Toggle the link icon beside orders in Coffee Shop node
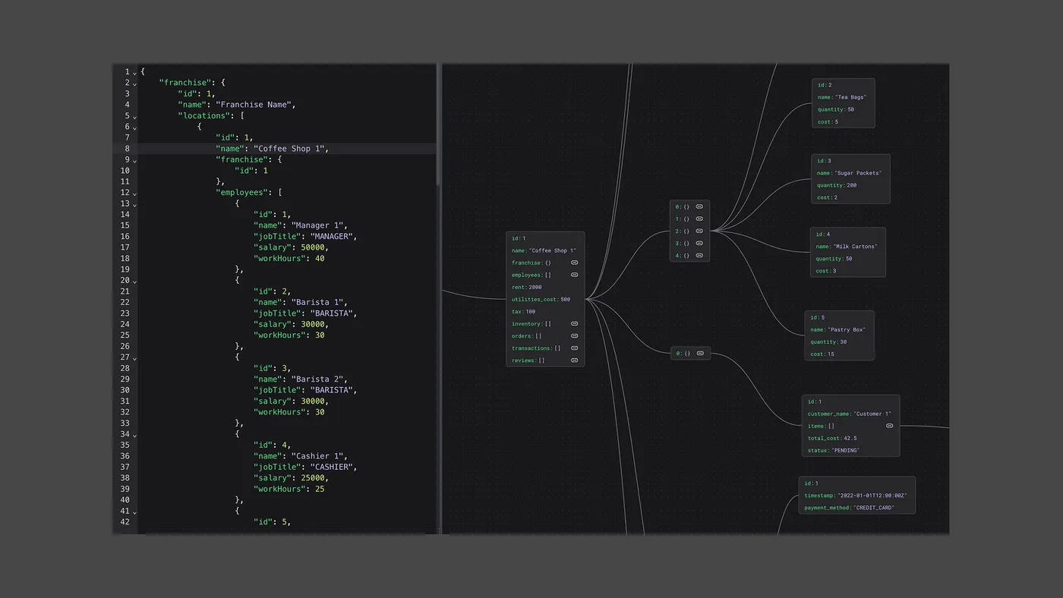The image size is (1063, 598). pos(575,336)
